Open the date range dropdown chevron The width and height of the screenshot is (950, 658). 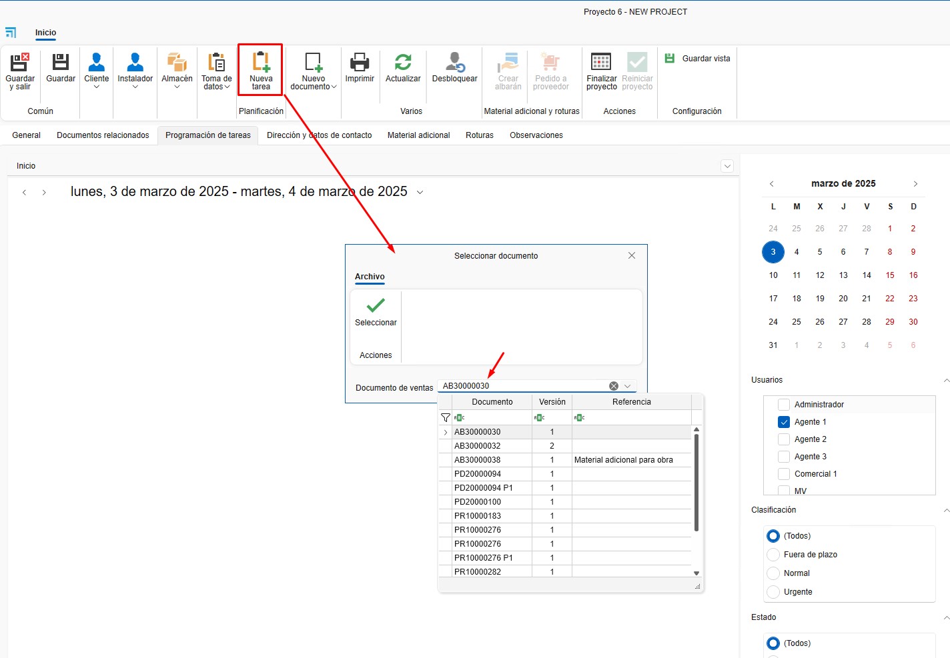point(420,192)
